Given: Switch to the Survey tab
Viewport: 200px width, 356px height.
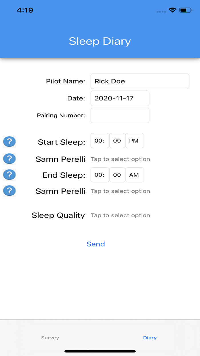Looking at the screenshot, I should pos(50,338).
